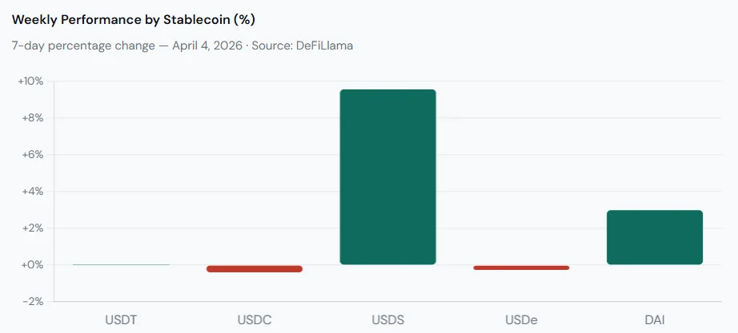Viewport: 738px width, 333px height.
Task: Click the DAI x-axis label
Action: [654, 319]
